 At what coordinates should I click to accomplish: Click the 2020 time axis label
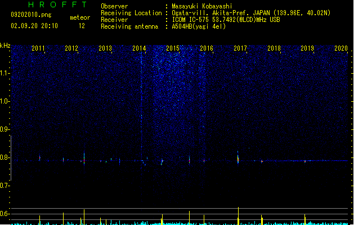(341, 48)
